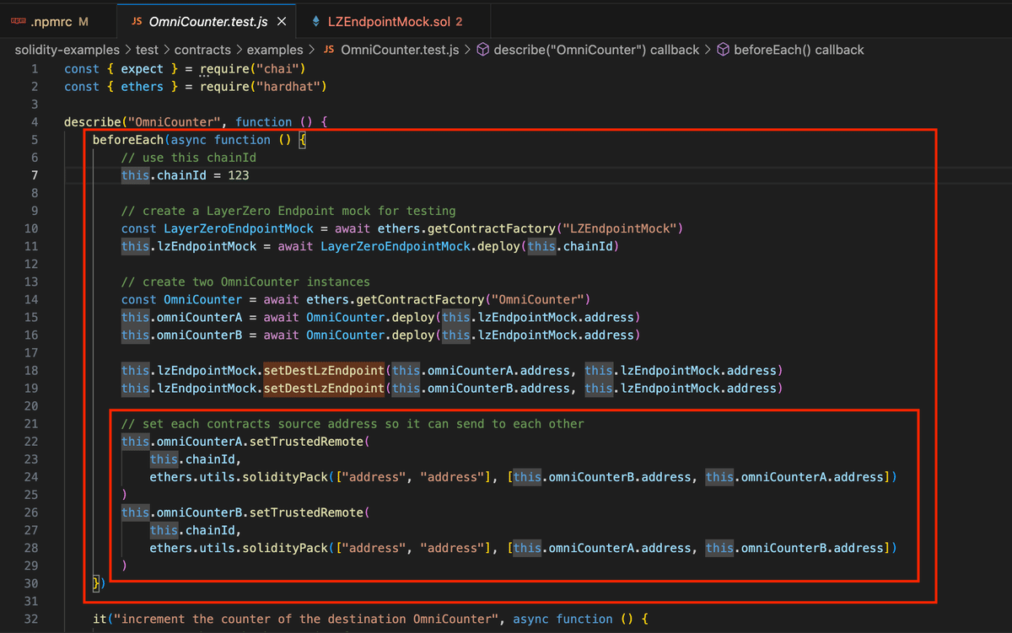Click cube icon before beforeEach() breadcrumb
The width and height of the screenshot is (1012, 633).
point(724,50)
